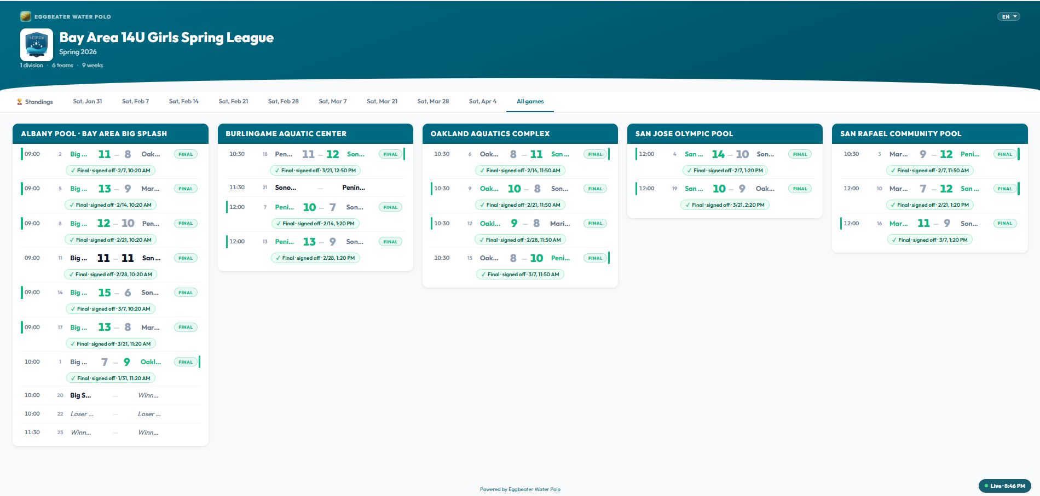1040x496 pixels.
Task: Open the Standings tab
Action: 34,102
